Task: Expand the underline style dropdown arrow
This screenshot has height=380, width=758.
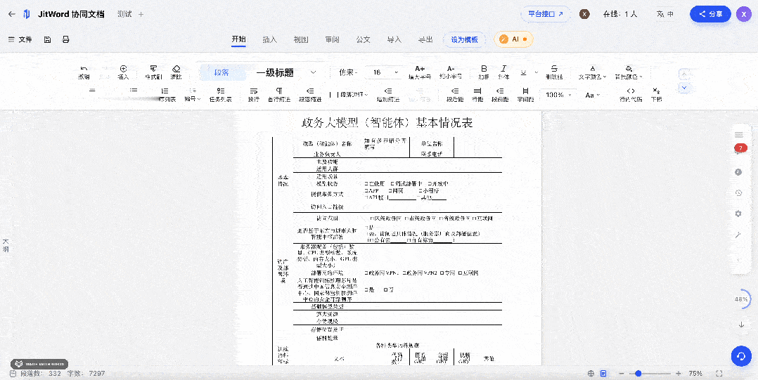Action: coord(536,72)
